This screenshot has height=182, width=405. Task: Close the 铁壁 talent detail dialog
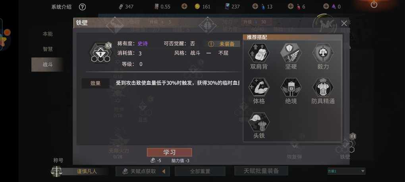coord(344,23)
